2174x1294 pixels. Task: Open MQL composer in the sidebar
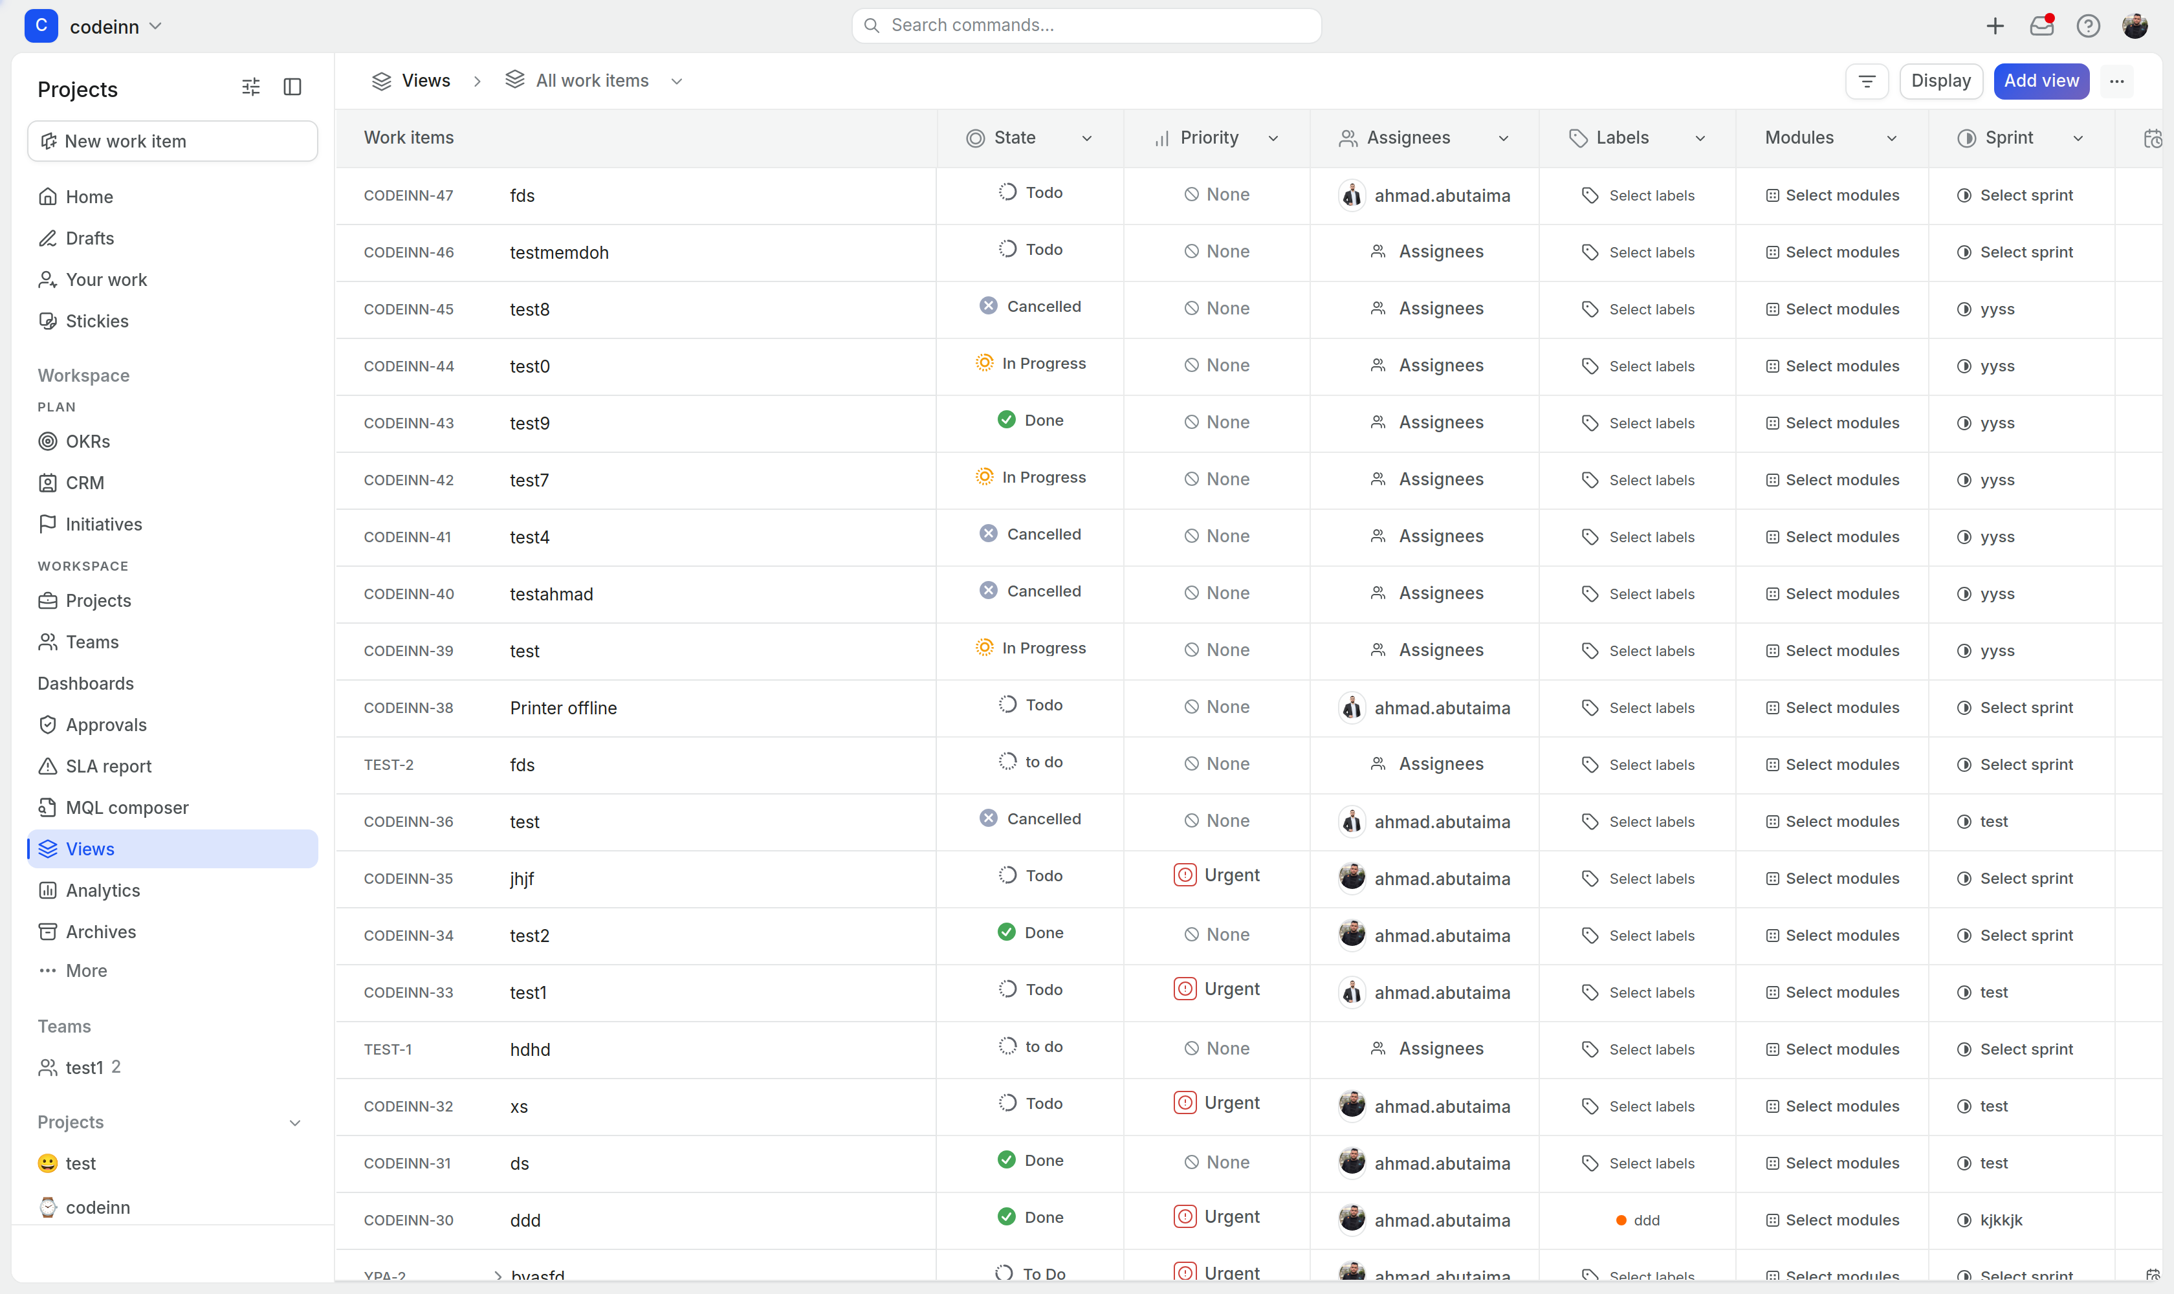[x=173, y=807]
